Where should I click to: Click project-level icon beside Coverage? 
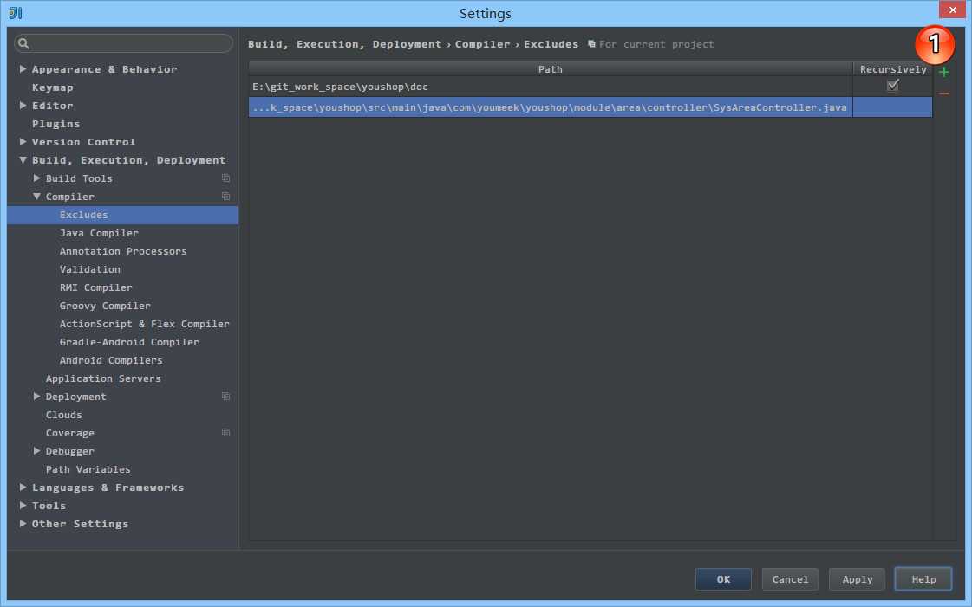pos(225,432)
